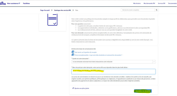The width and height of the screenshot is (177, 96).
Task: Click the Paie breadcrumb text
Action: click(x=77, y=10)
